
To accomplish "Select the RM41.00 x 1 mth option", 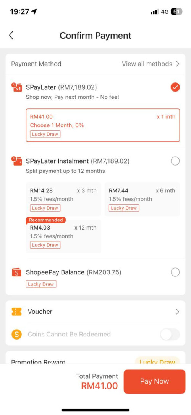I will pyautogui.click(x=103, y=125).
